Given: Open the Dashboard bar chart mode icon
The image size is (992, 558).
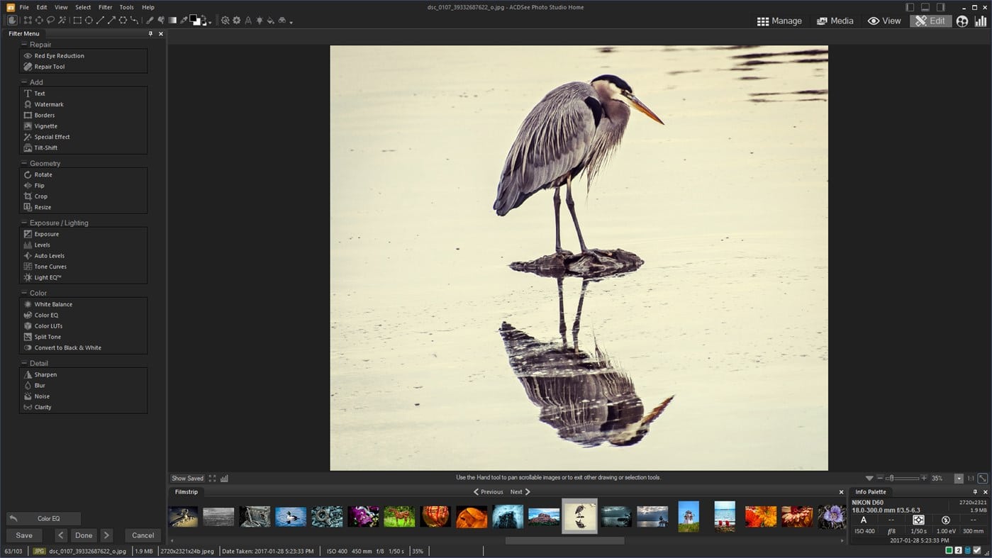Looking at the screenshot, I should tap(981, 21).
